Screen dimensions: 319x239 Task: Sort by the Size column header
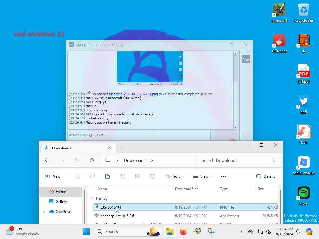tap(260, 189)
